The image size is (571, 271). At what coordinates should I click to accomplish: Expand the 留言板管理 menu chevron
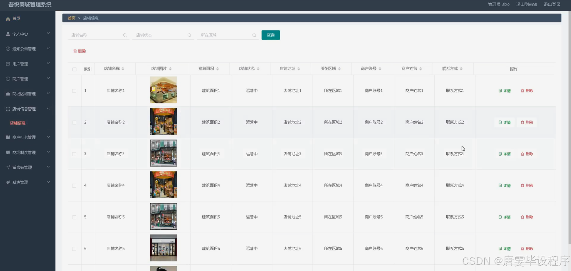[x=48, y=167]
